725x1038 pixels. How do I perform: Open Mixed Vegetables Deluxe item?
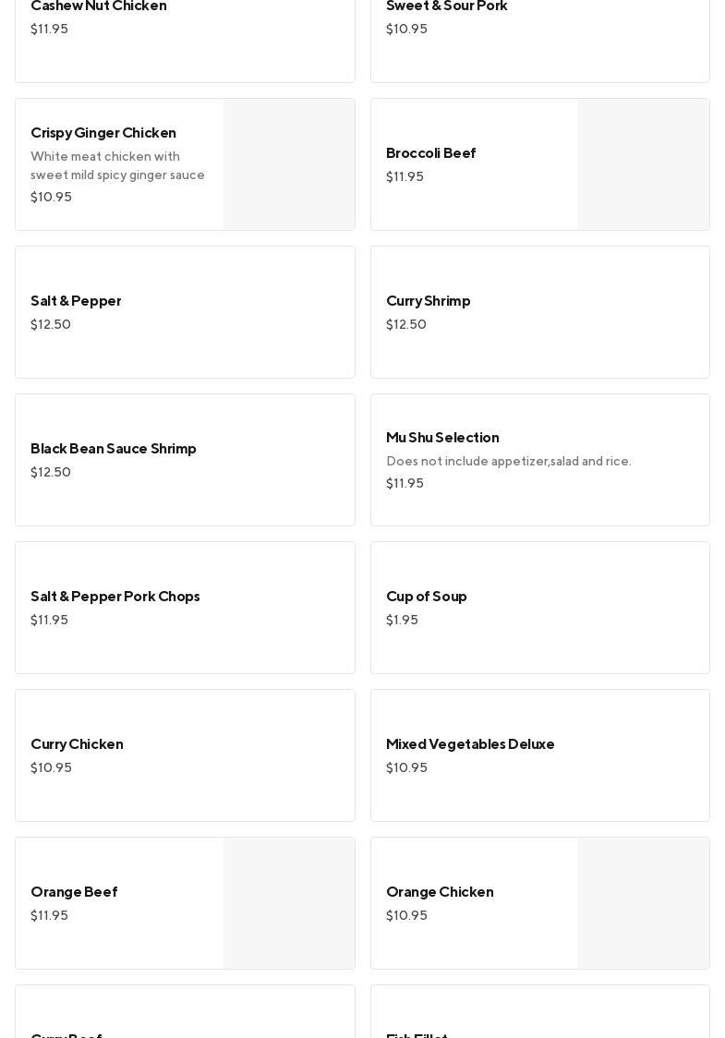click(x=539, y=755)
